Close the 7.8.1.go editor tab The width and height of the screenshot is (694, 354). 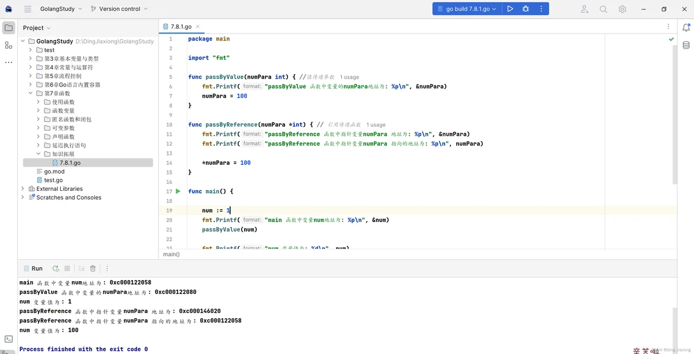(198, 27)
